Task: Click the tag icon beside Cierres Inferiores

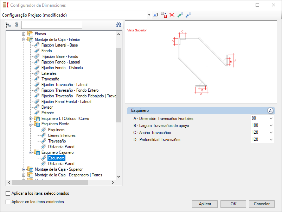Action: point(43,135)
